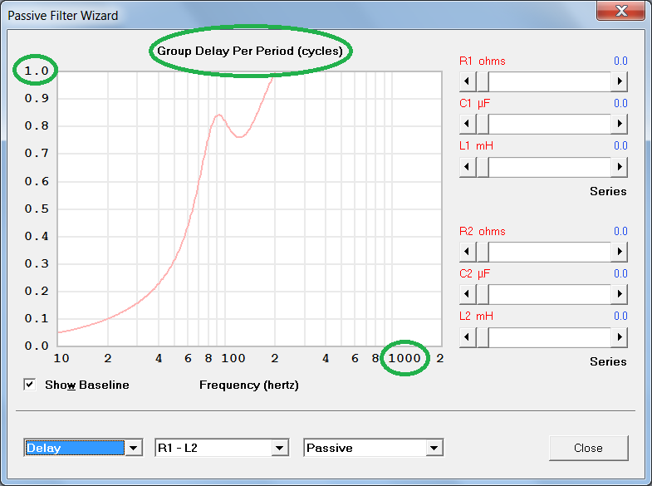The width and height of the screenshot is (652, 486).
Task: Open the Delay graph type dropdown
Action: click(134, 448)
